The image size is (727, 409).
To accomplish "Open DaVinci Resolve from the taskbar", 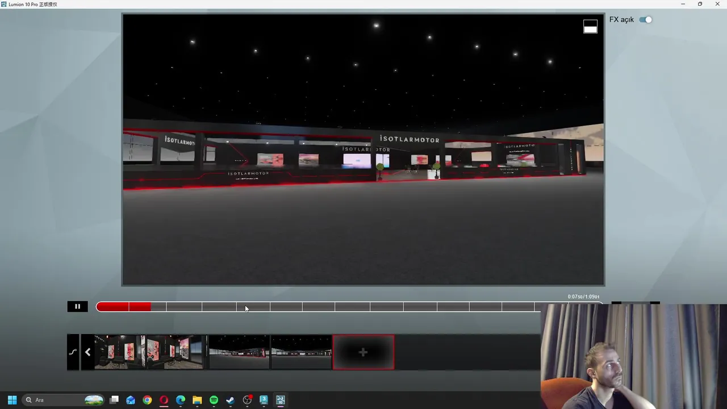I will pyautogui.click(x=247, y=400).
